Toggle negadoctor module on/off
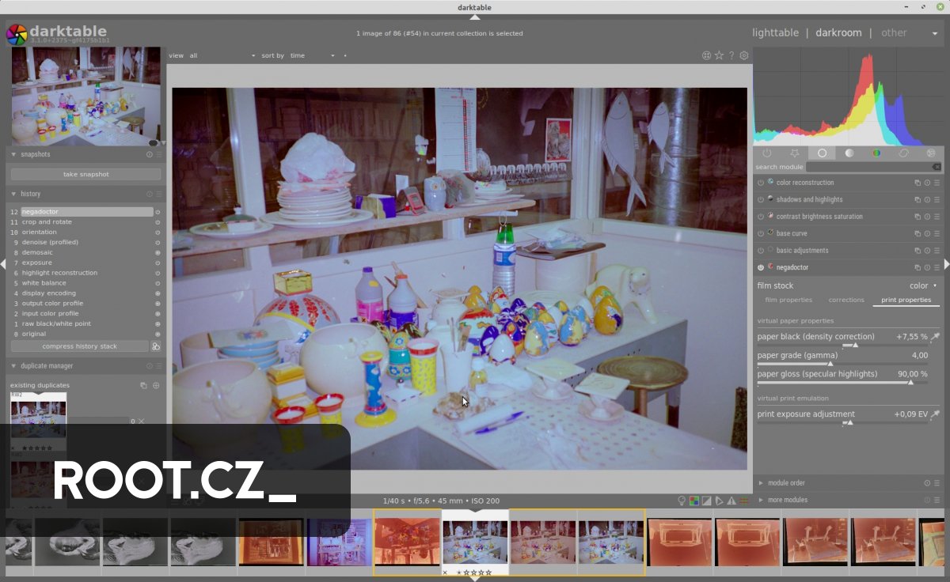The height and width of the screenshot is (582, 950). click(761, 267)
